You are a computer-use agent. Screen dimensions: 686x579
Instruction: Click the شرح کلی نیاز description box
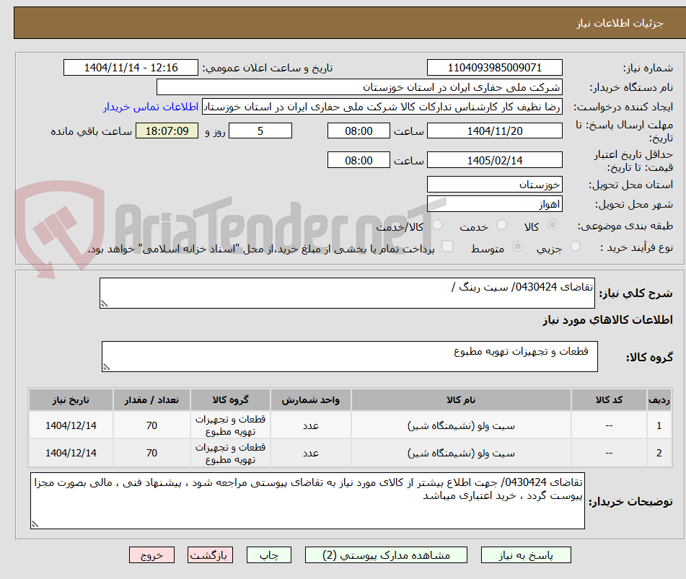[x=347, y=293]
